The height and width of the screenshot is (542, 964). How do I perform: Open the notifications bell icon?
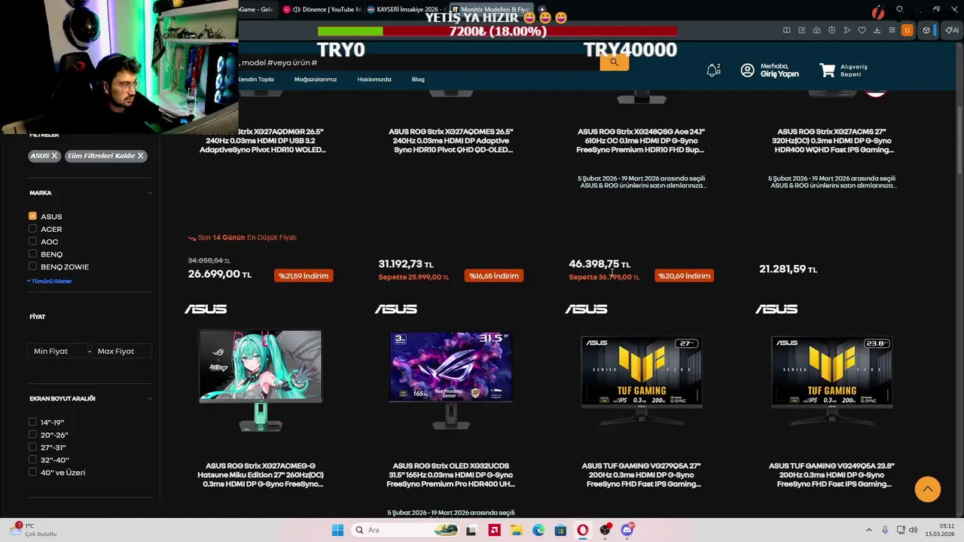pyautogui.click(x=712, y=70)
